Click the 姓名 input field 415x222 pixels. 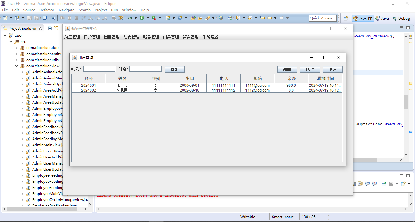(x=146, y=69)
